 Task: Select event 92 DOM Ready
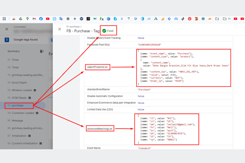19,98
